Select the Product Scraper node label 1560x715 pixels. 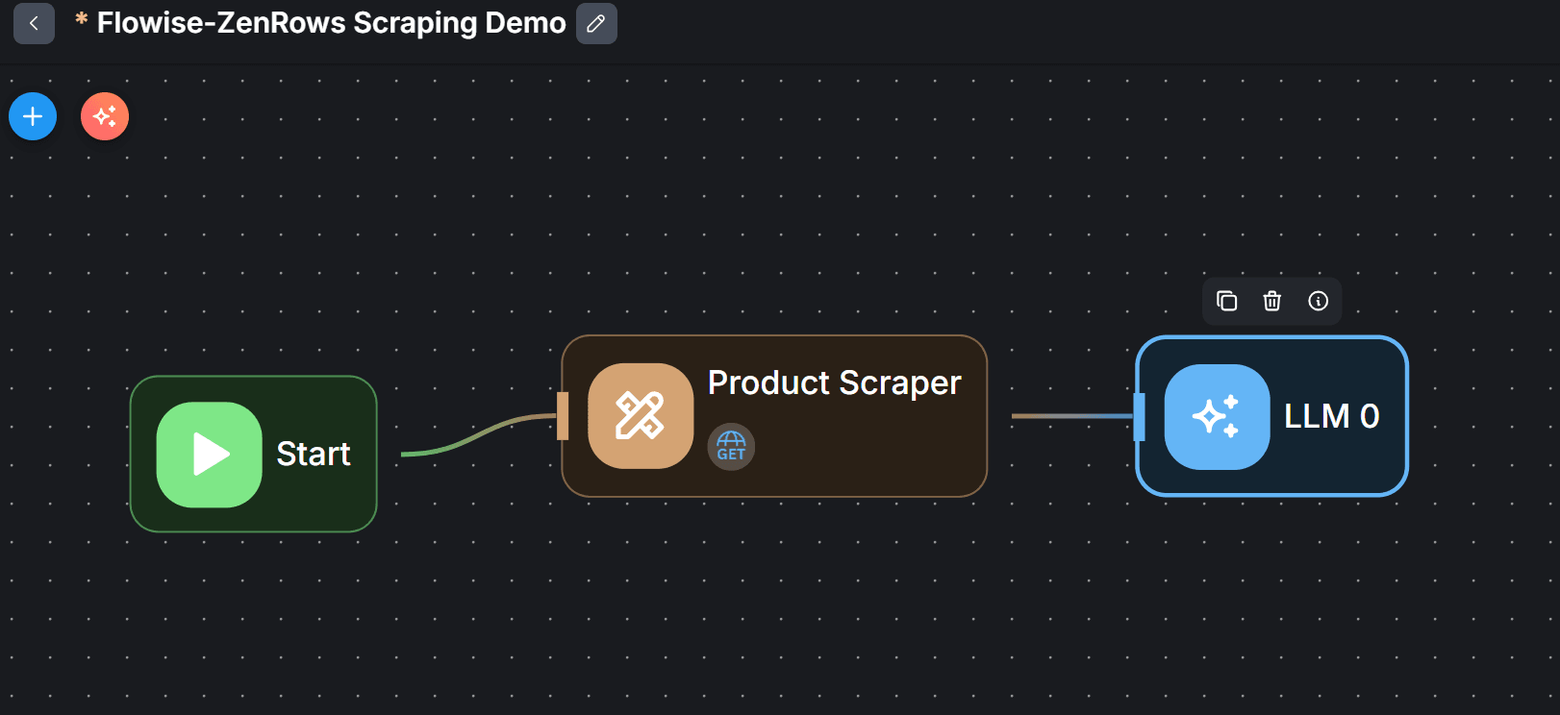coord(835,382)
